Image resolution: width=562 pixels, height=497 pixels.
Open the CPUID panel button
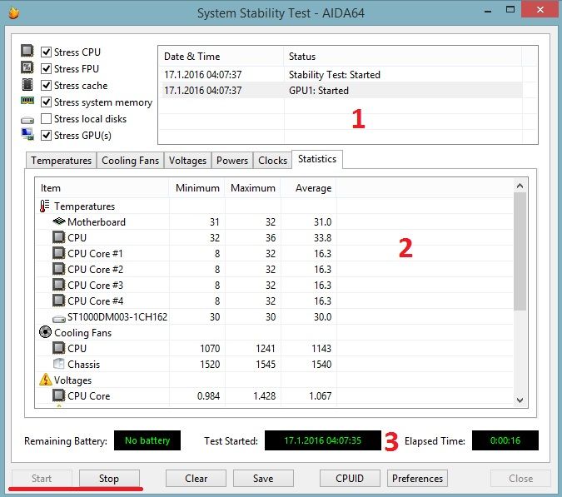click(x=350, y=479)
